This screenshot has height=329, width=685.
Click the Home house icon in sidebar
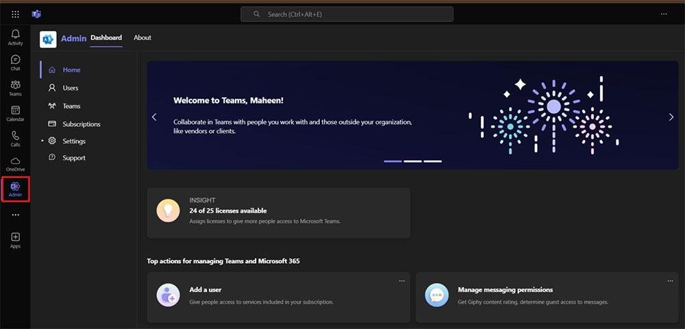52,70
